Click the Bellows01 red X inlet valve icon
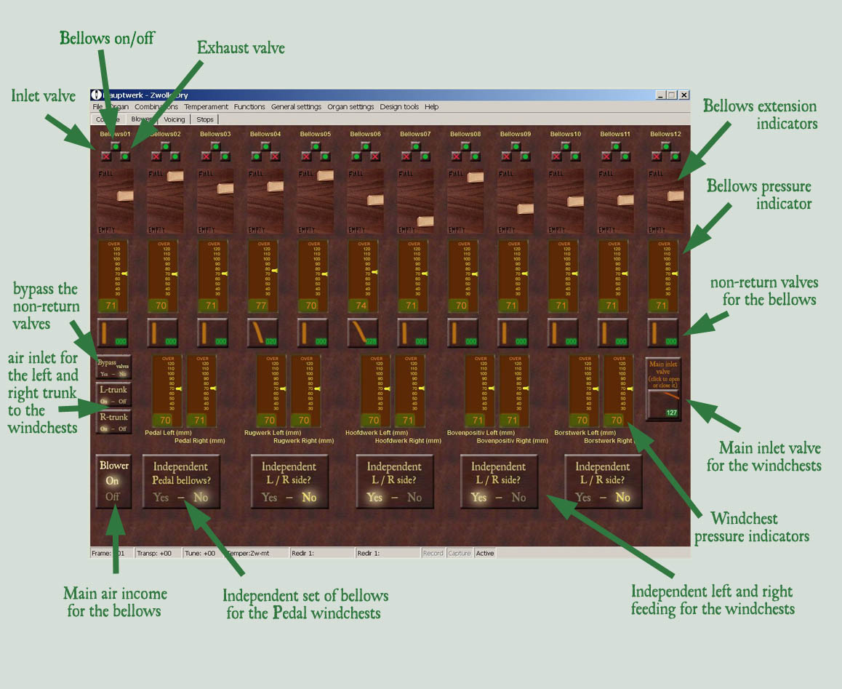Image resolution: width=842 pixels, height=689 pixels. tap(105, 156)
